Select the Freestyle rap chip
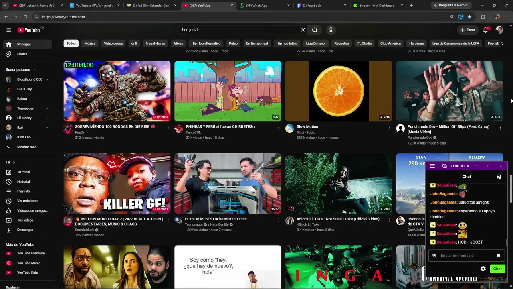 click(x=156, y=43)
